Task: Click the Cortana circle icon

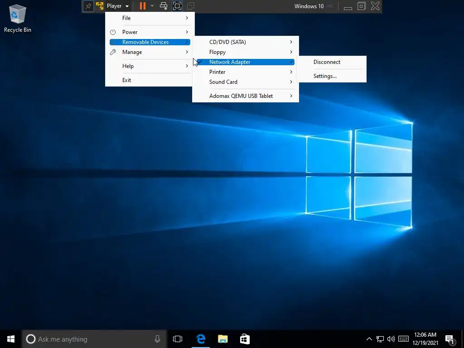Action: point(30,339)
